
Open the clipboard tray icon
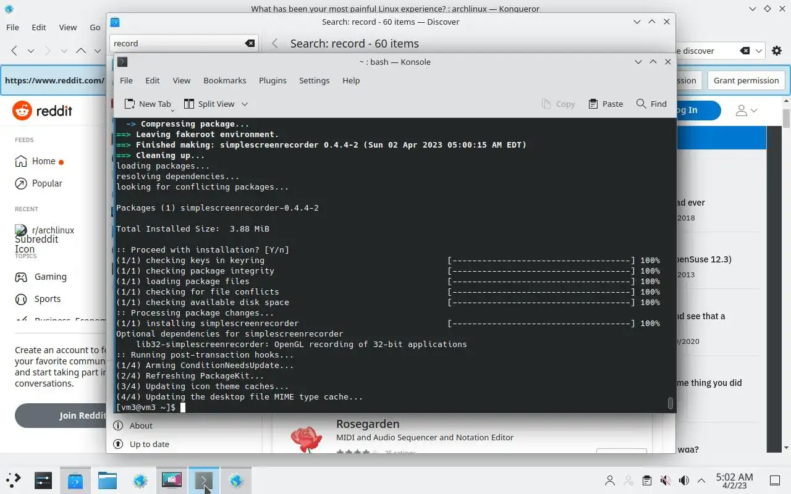coord(646,480)
